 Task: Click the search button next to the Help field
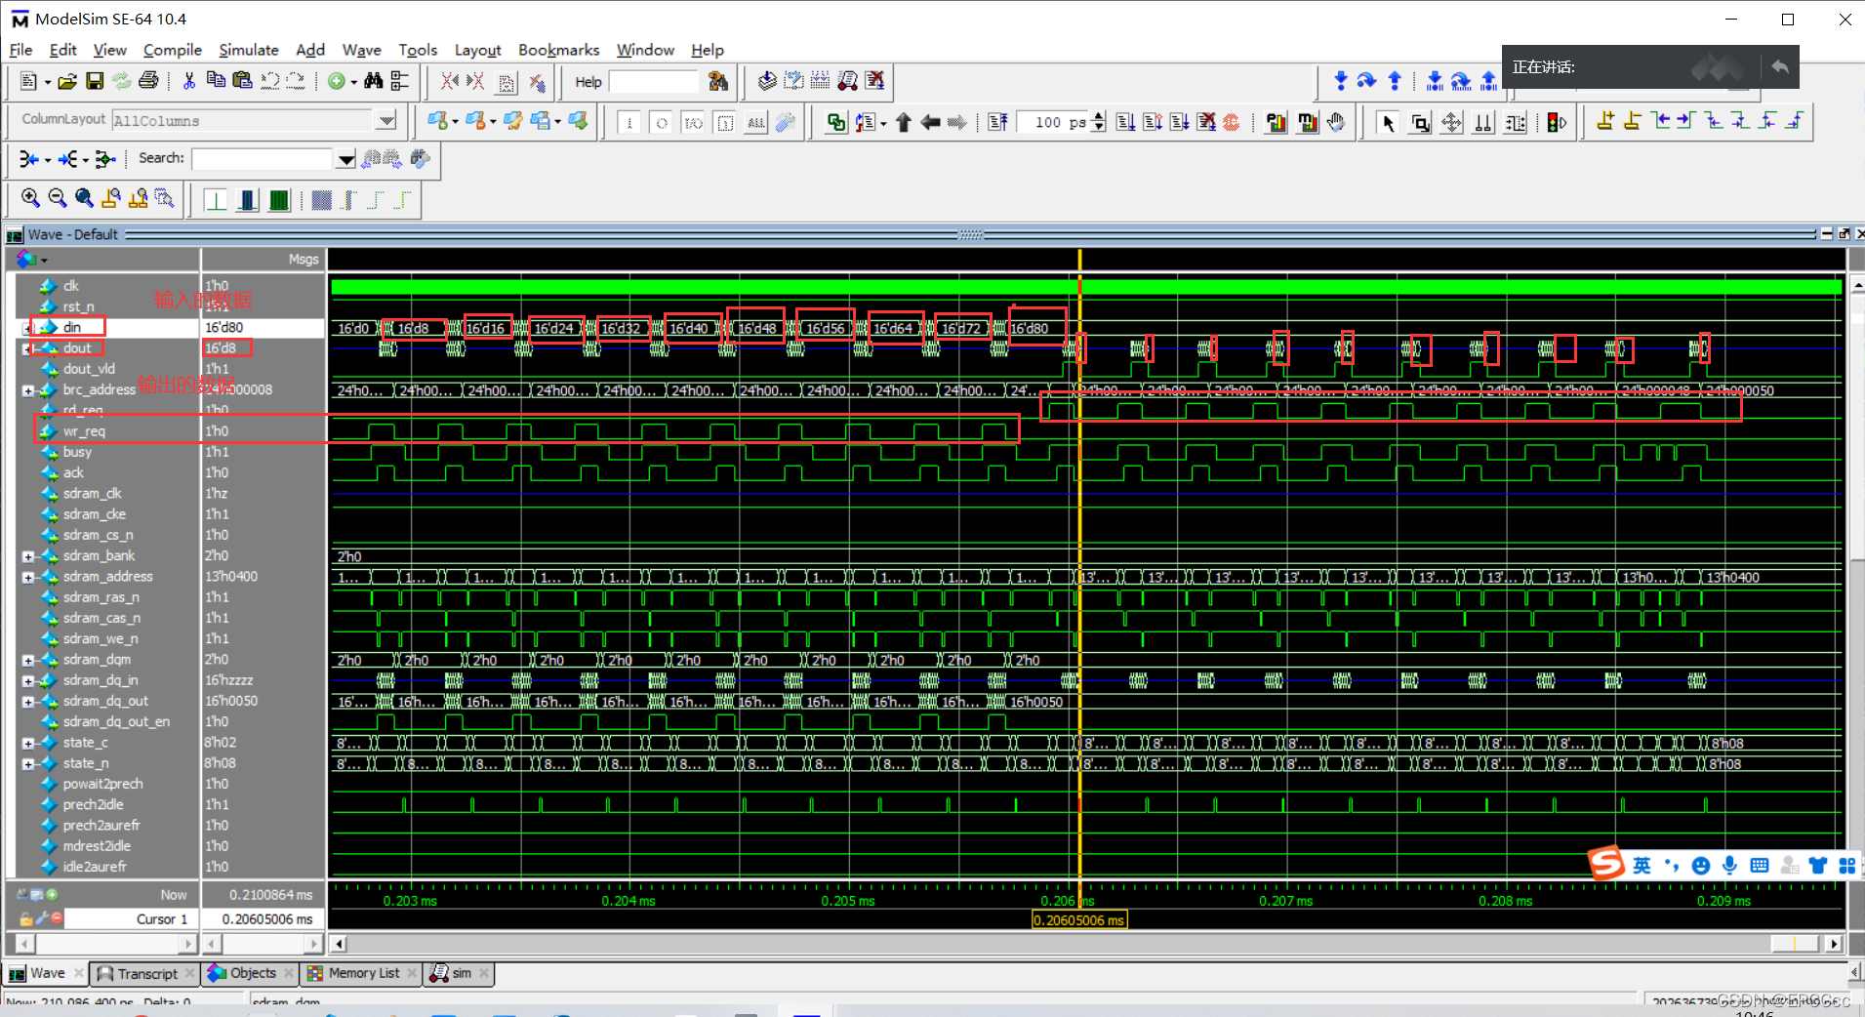[718, 82]
